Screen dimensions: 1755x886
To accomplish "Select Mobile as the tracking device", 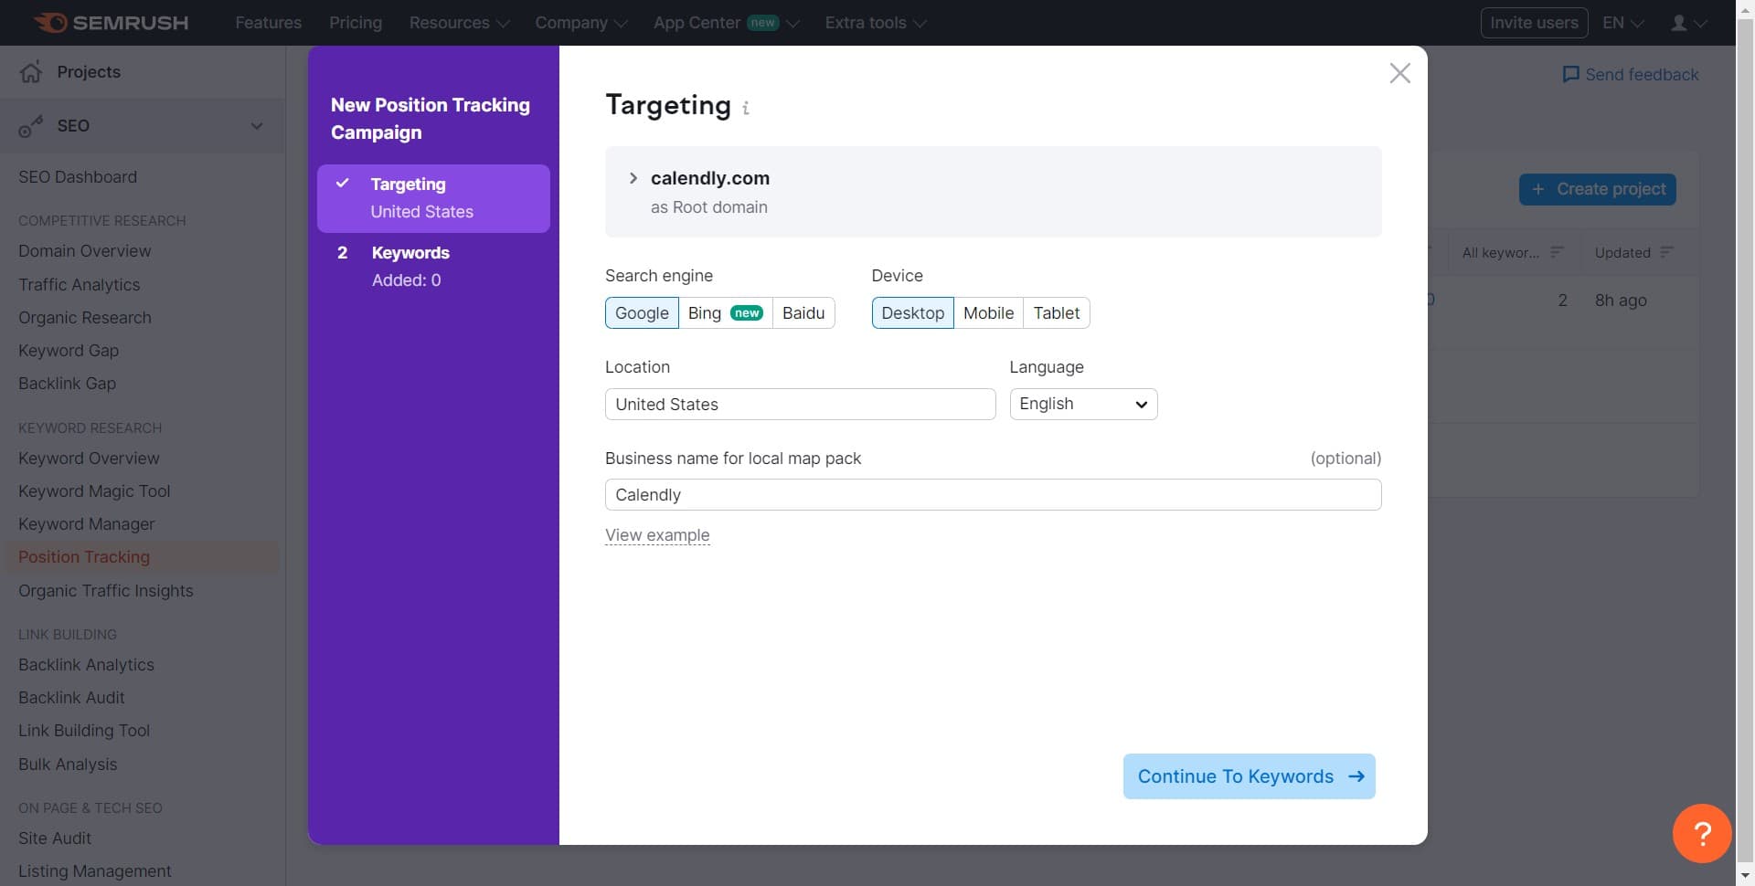I will (988, 312).
